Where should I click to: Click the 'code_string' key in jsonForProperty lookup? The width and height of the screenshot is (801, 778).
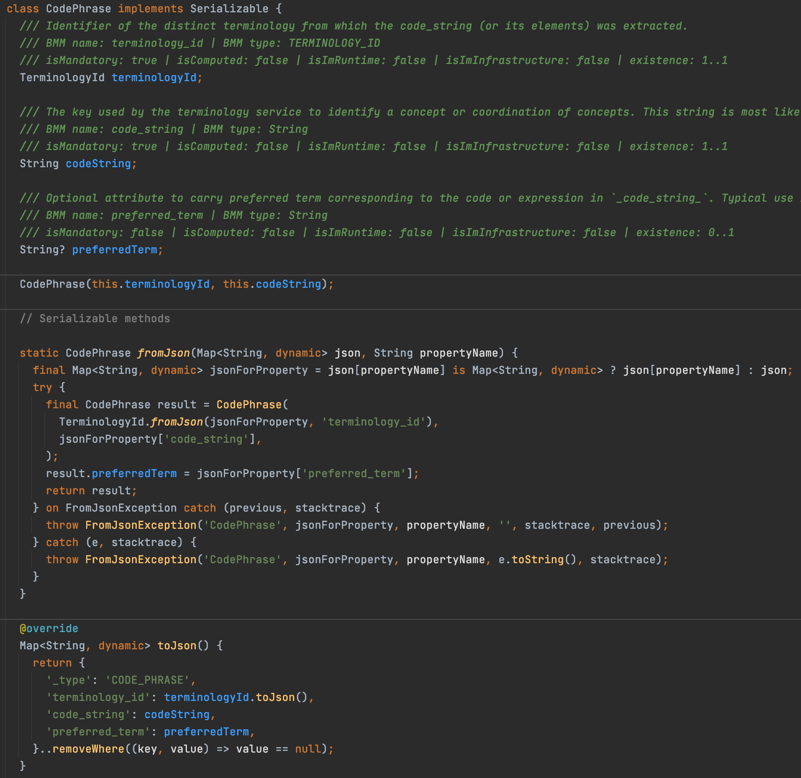click(206, 439)
